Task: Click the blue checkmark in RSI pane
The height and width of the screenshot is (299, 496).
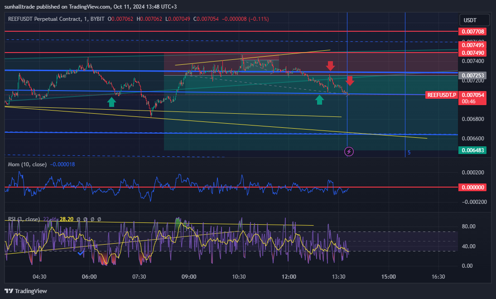Action: (x=81, y=253)
